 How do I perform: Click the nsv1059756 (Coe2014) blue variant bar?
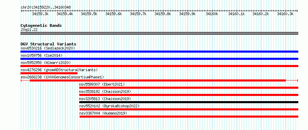pos(159,59)
